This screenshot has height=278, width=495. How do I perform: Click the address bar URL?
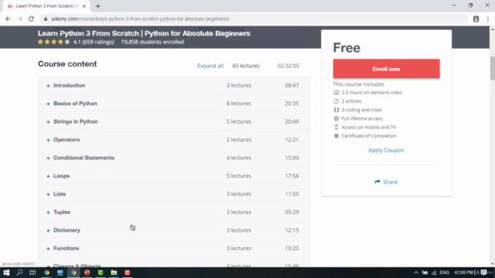pyautogui.click(x=141, y=19)
